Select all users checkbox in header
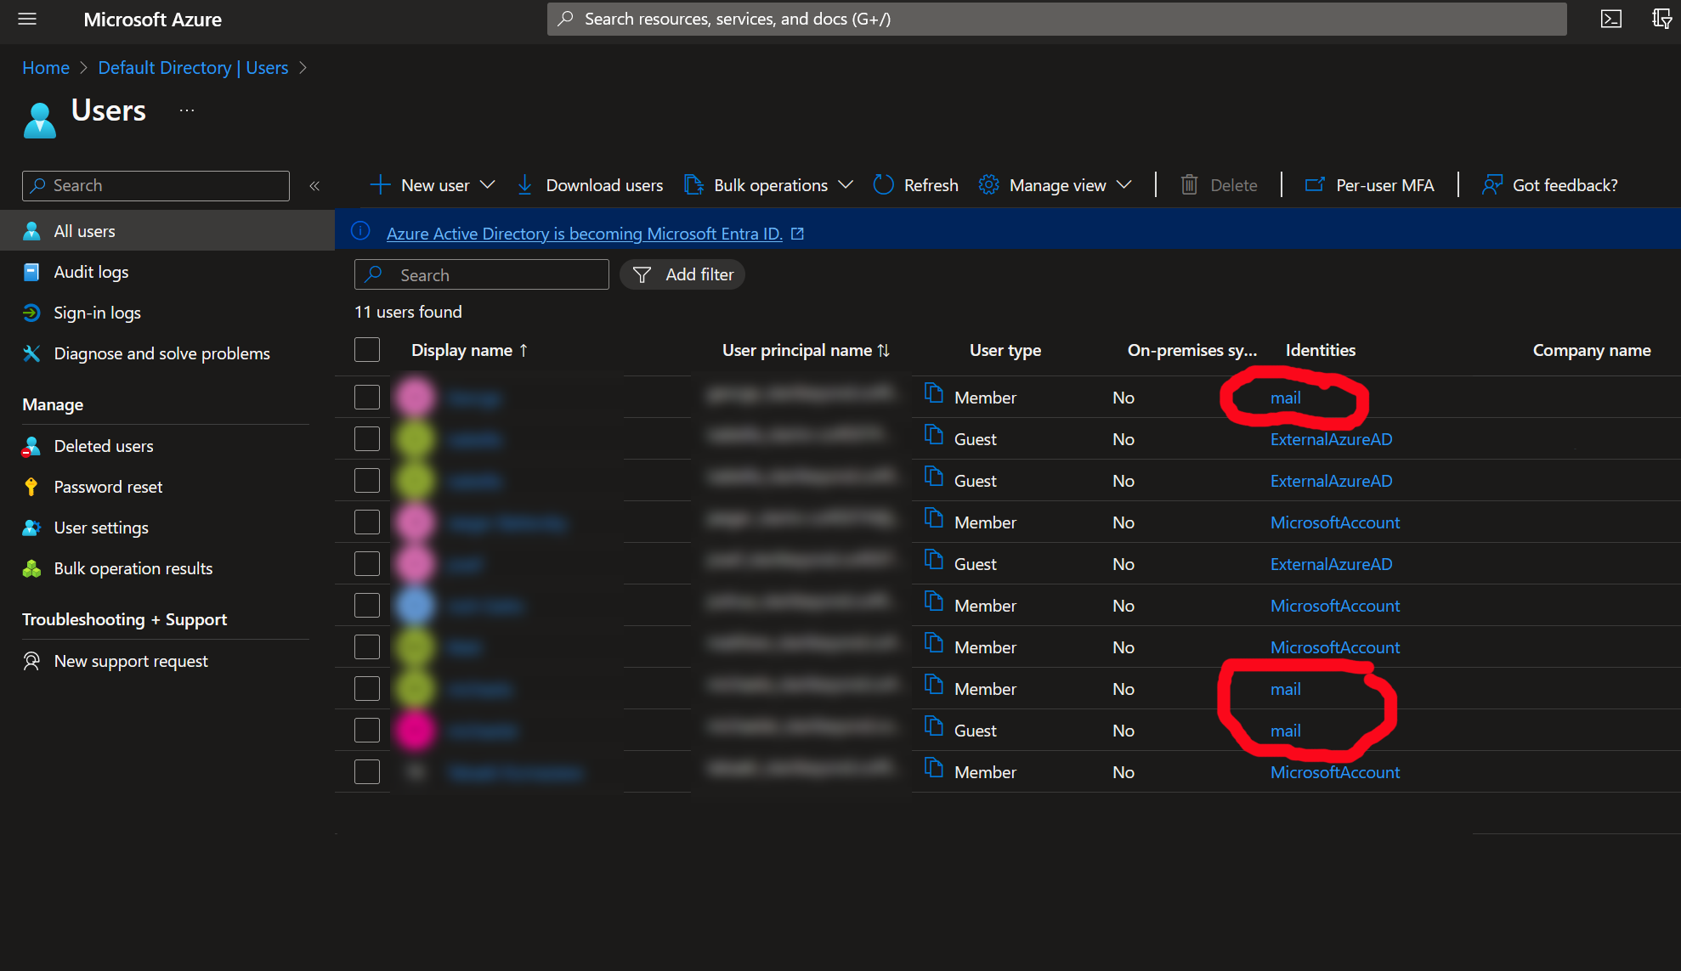The width and height of the screenshot is (1681, 971). click(x=367, y=350)
